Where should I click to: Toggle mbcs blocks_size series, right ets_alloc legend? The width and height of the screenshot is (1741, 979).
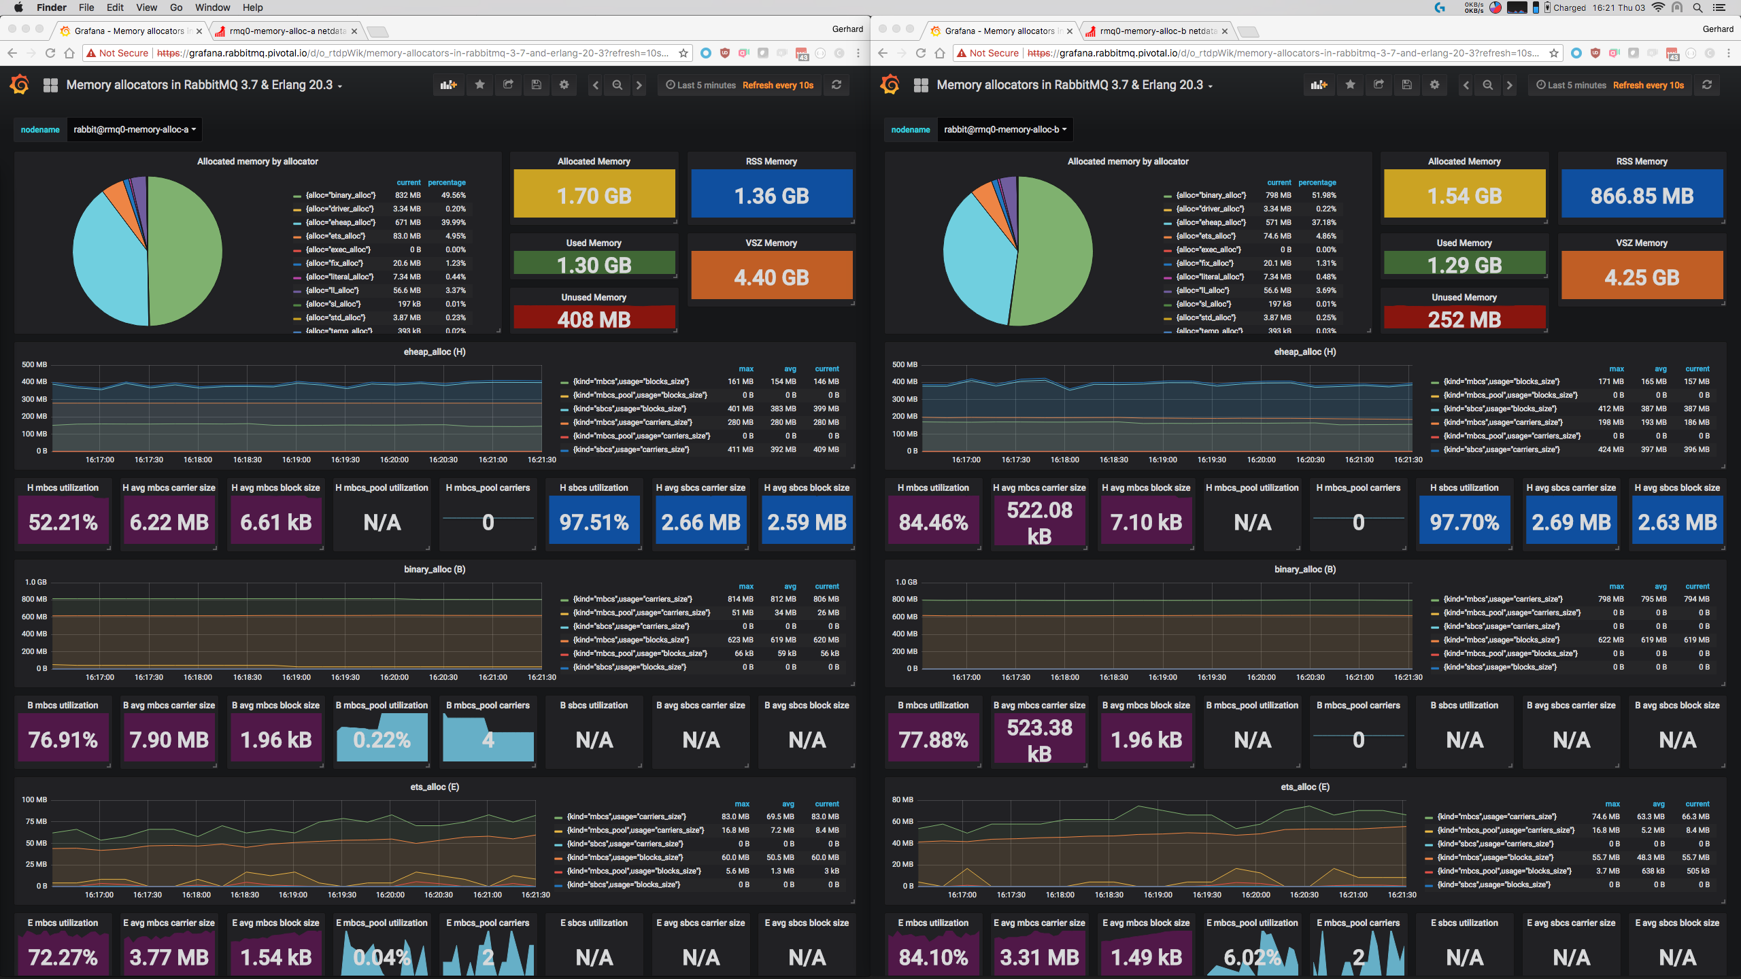1495,857
